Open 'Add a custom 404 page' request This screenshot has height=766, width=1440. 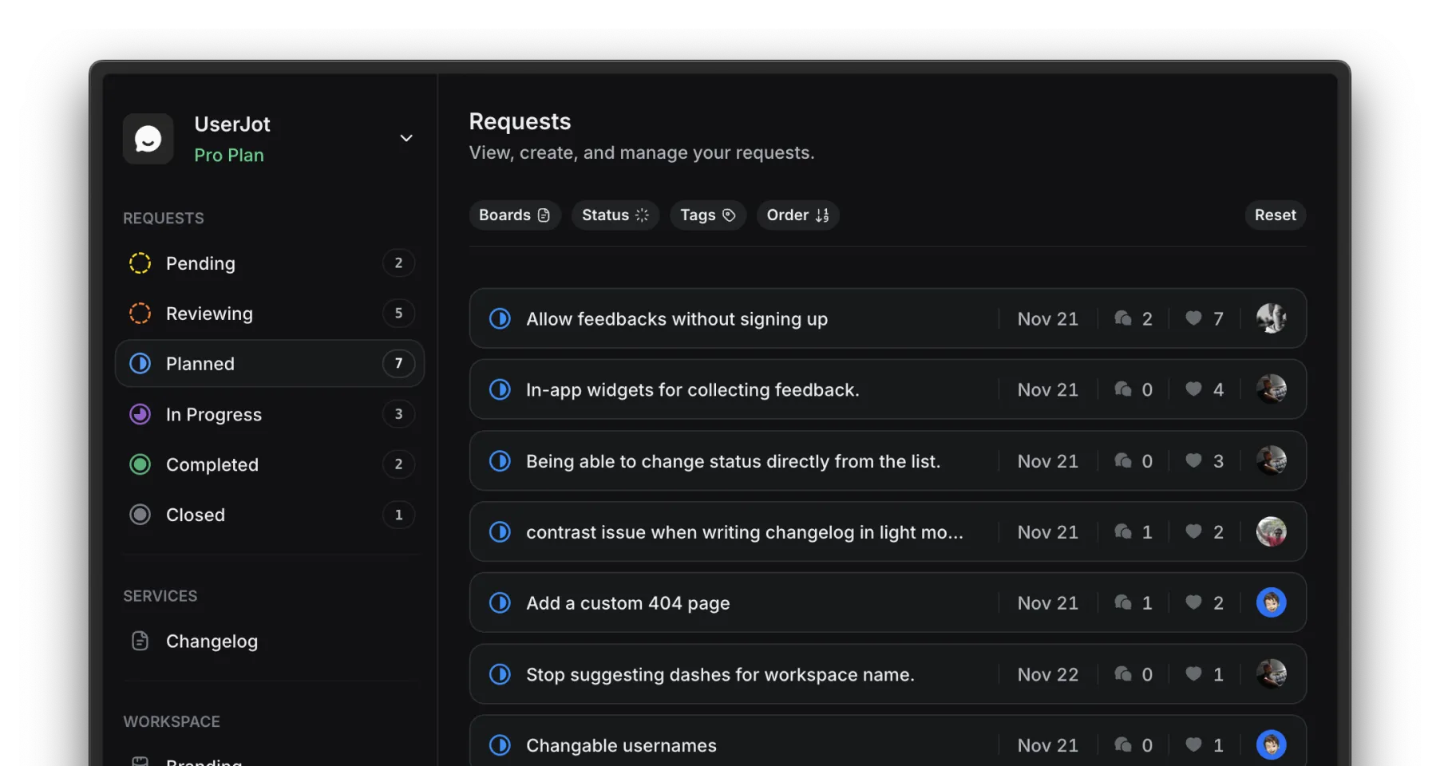click(x=888, y=603)
